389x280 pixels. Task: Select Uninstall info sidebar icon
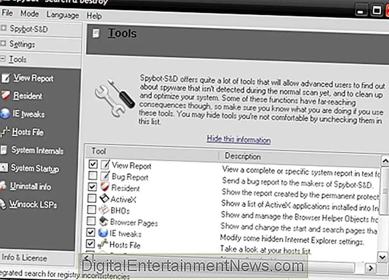point(4,187)
